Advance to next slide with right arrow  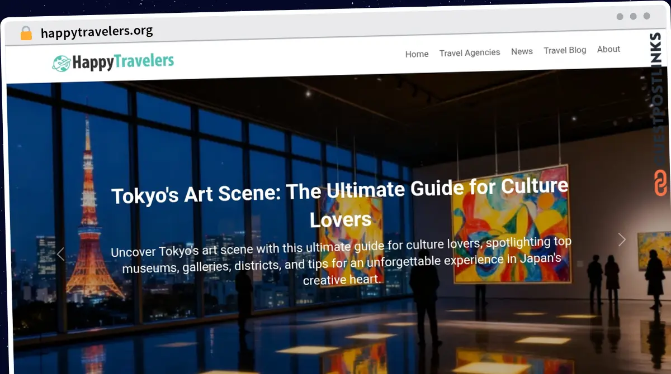622,239
